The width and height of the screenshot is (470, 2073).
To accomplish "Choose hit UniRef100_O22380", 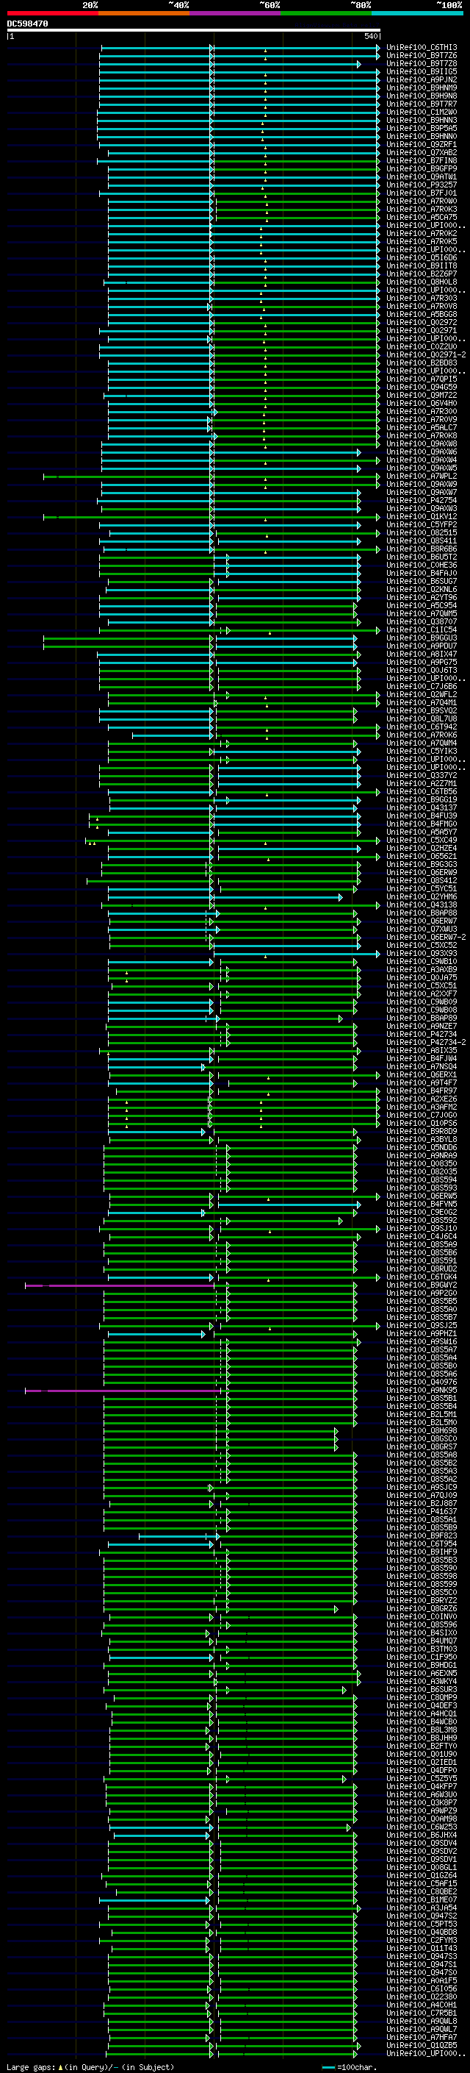I will (422, 1997).
